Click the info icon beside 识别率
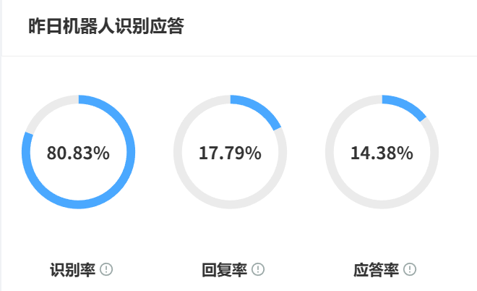The image size is (477, 291). pyautogui.click(x=106, y=270)
